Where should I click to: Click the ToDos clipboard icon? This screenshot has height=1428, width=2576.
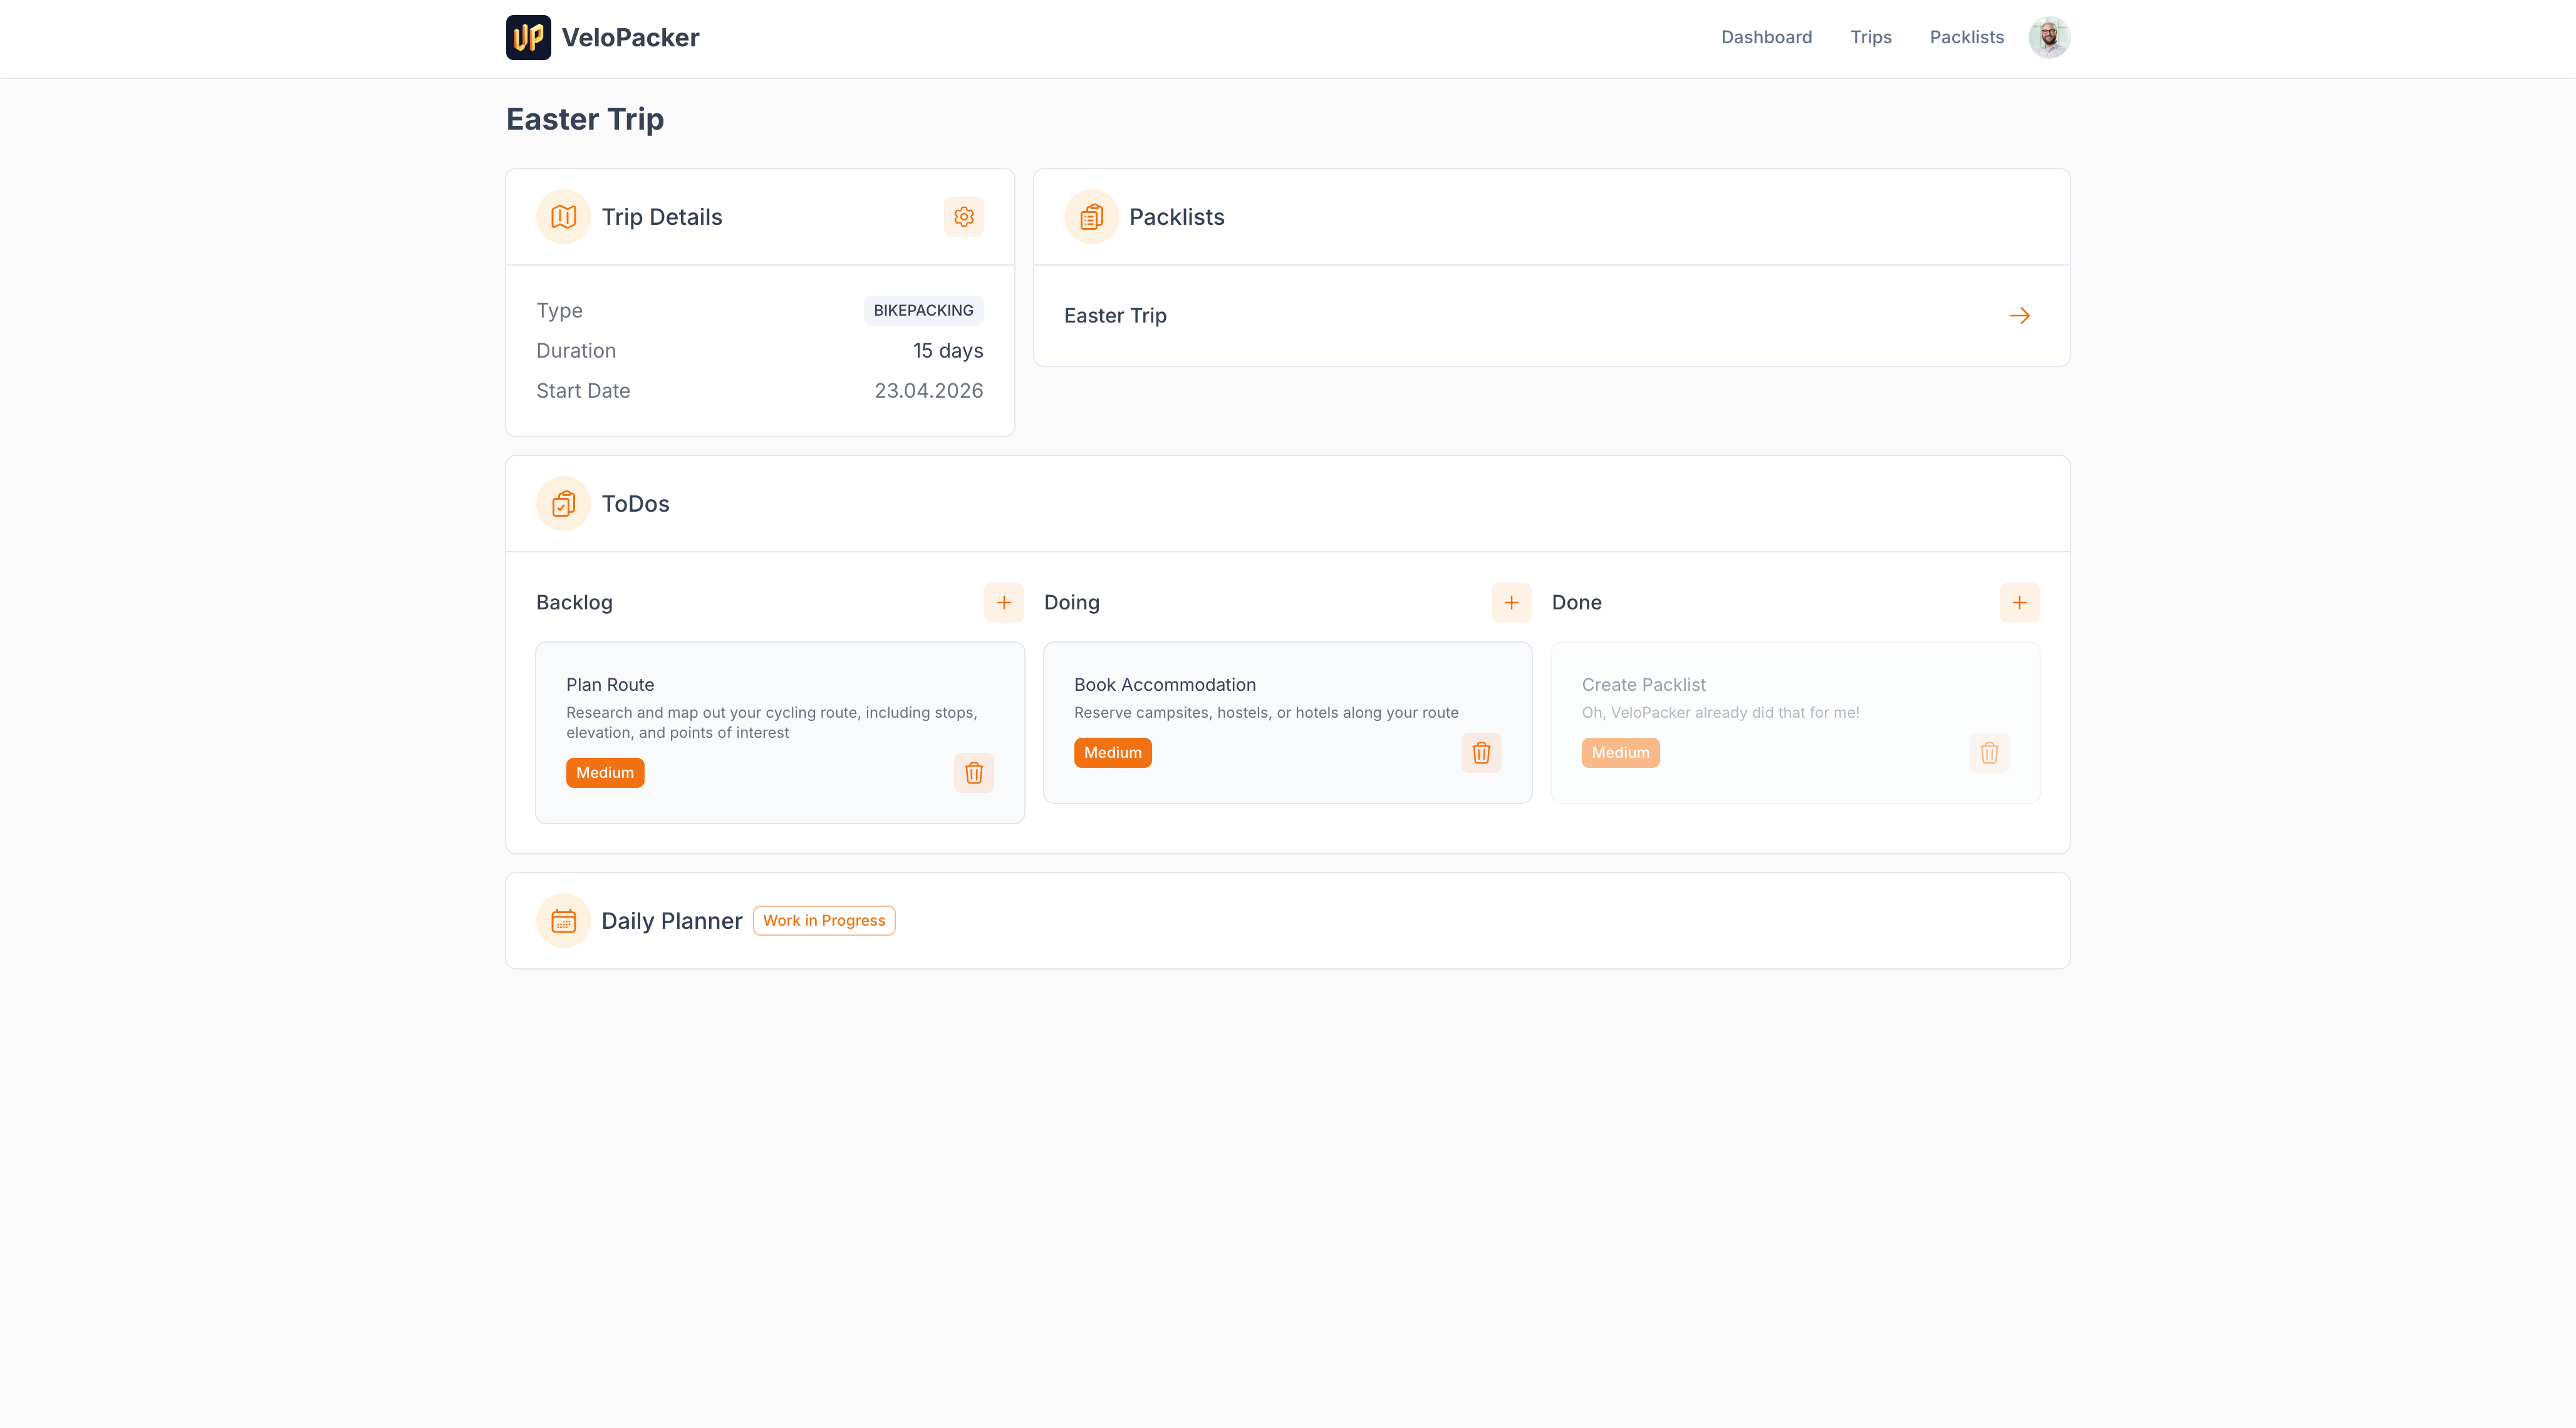tap(563, 504)
